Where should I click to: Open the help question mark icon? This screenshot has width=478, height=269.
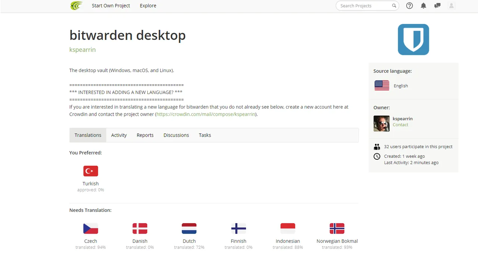[x=410, y=6]
